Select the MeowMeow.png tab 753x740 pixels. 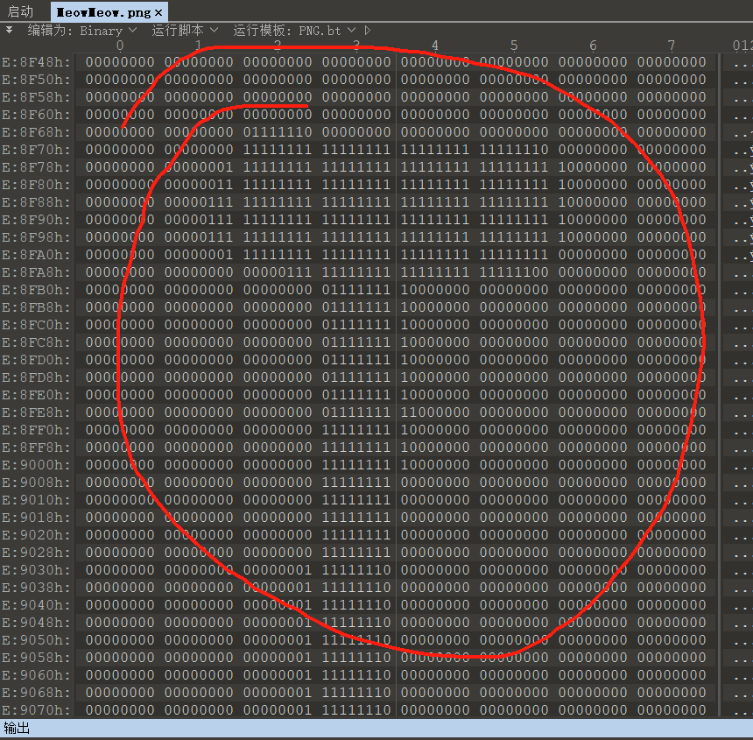tap(103, 12)
